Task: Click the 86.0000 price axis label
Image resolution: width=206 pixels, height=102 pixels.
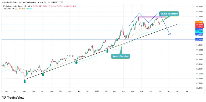Action: point(200,69)
